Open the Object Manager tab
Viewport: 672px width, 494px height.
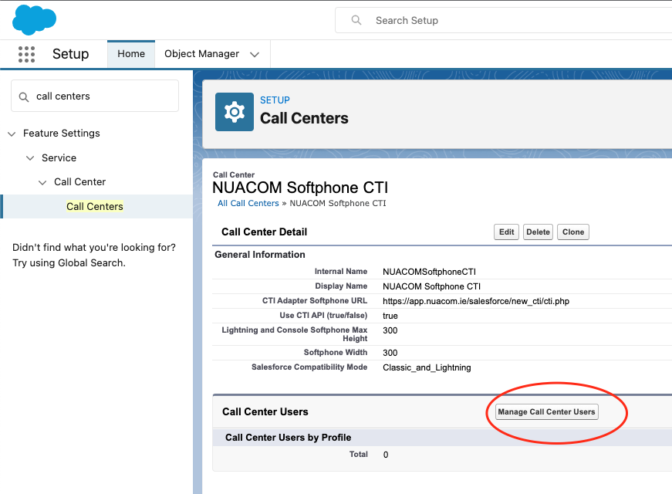202,53
